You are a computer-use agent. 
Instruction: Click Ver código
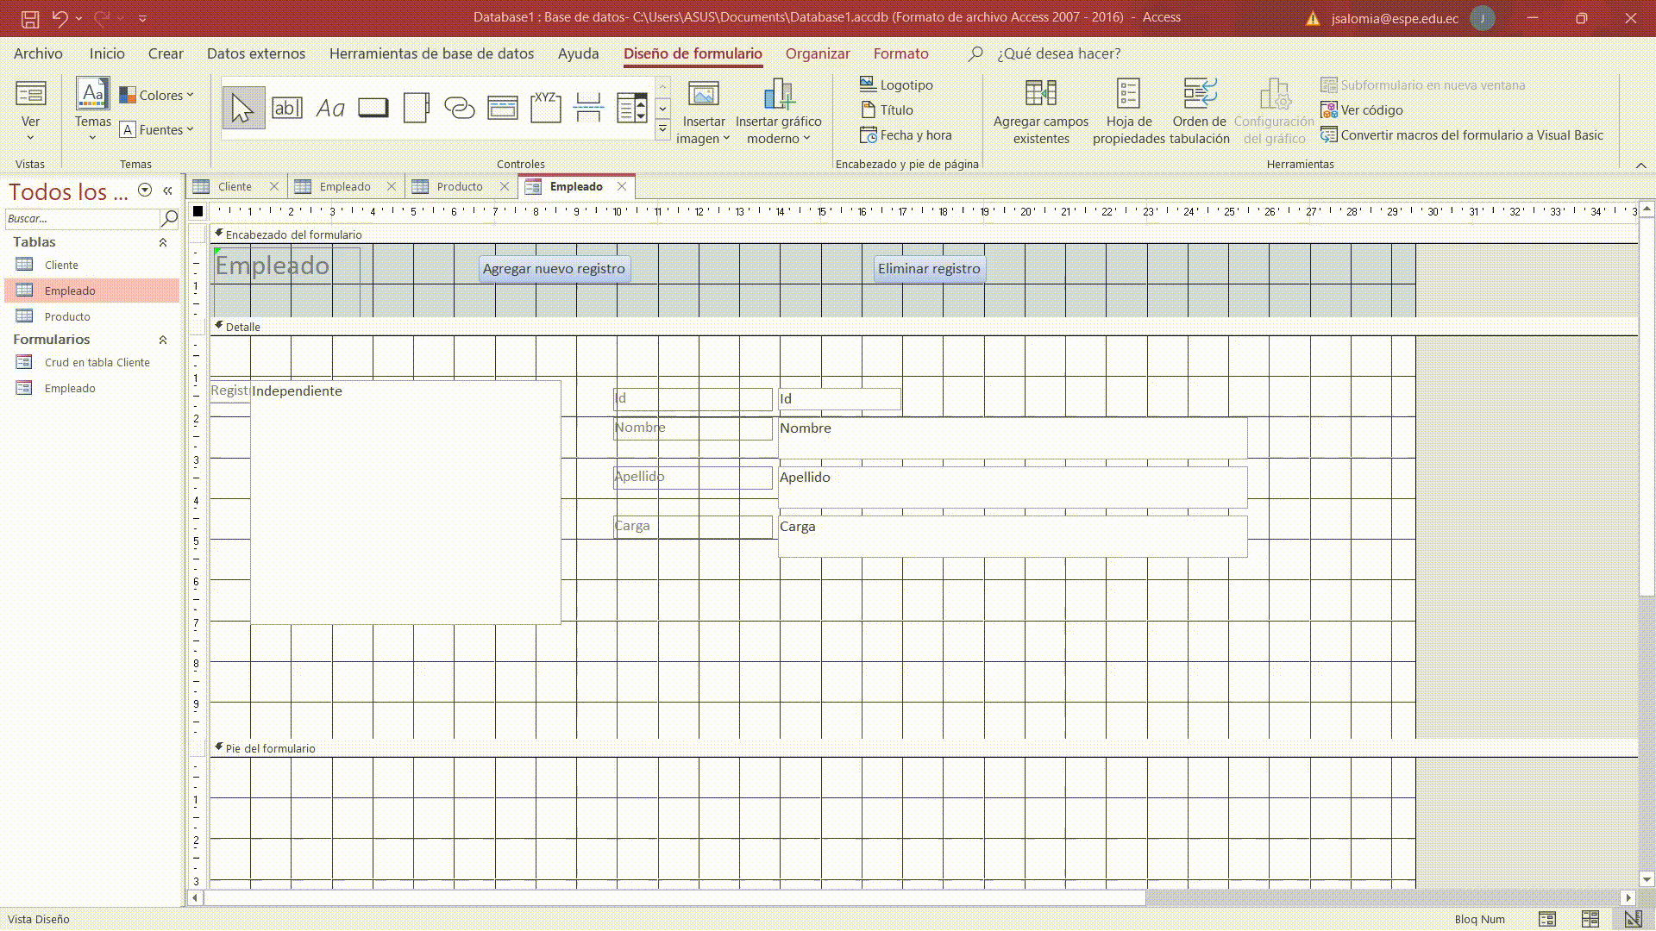pos(1362,110)
